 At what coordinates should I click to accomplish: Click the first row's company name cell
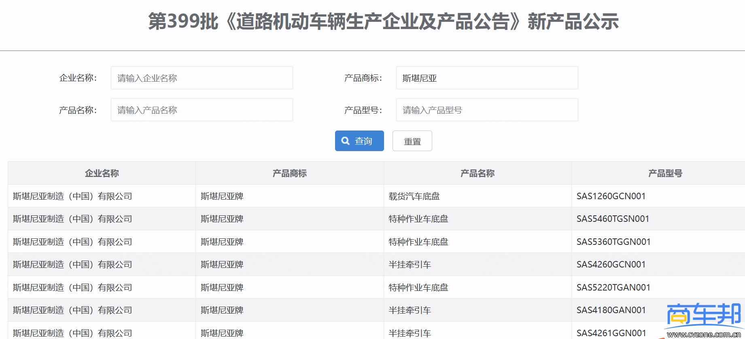click(x=72, y=196)
